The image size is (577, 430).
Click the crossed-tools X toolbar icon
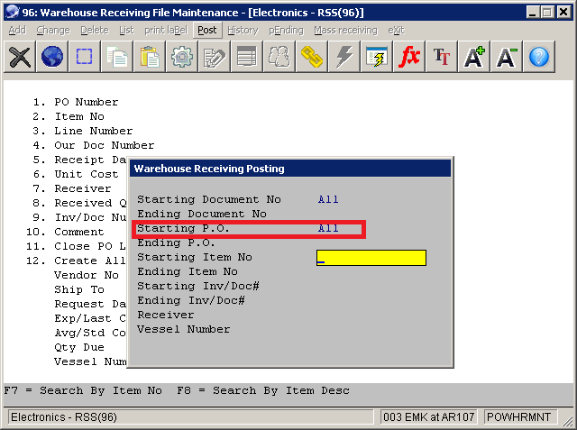click(20, 57)
